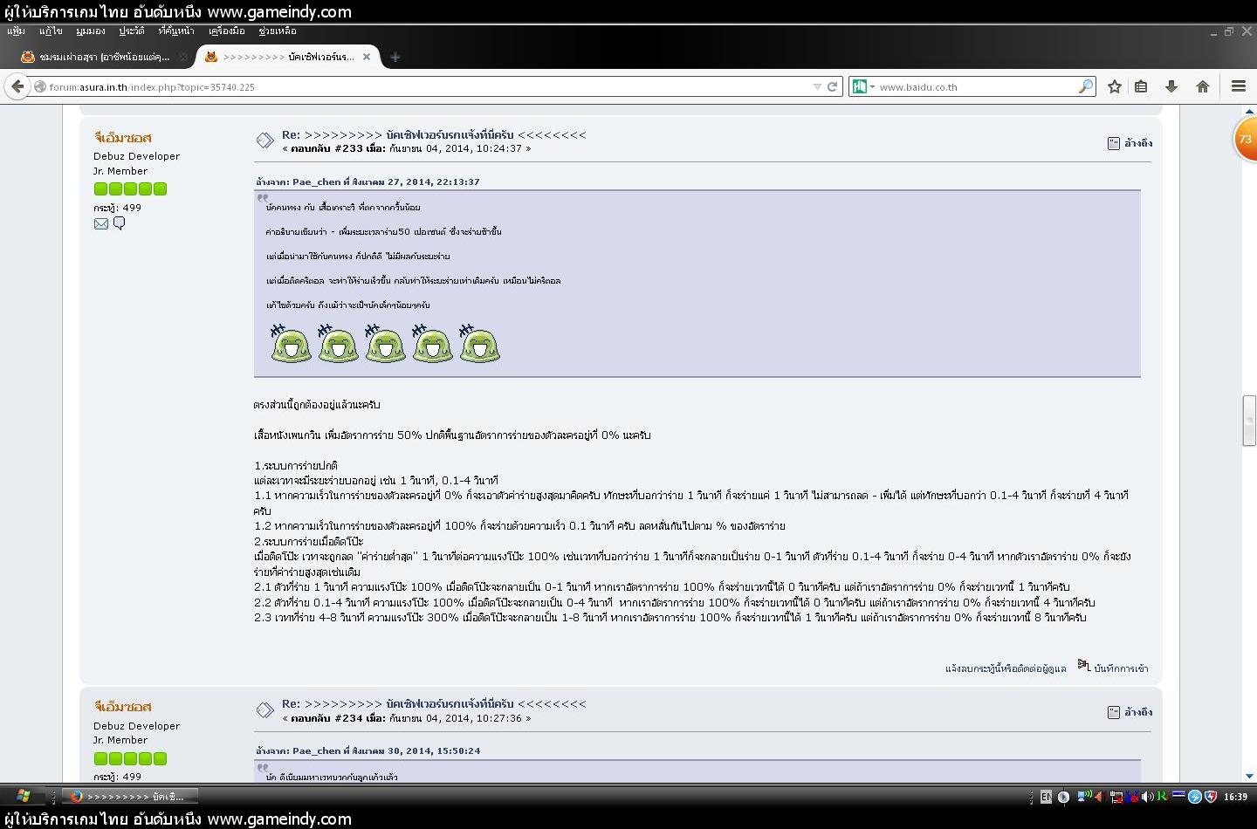This screenshot has width=1257, height=829.
Task: Open the Windows Start button
Action: point(24,796)
